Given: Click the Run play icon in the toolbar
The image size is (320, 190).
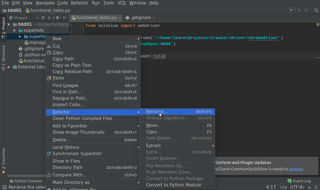Looking at the screenshot, I should point(299,11).
